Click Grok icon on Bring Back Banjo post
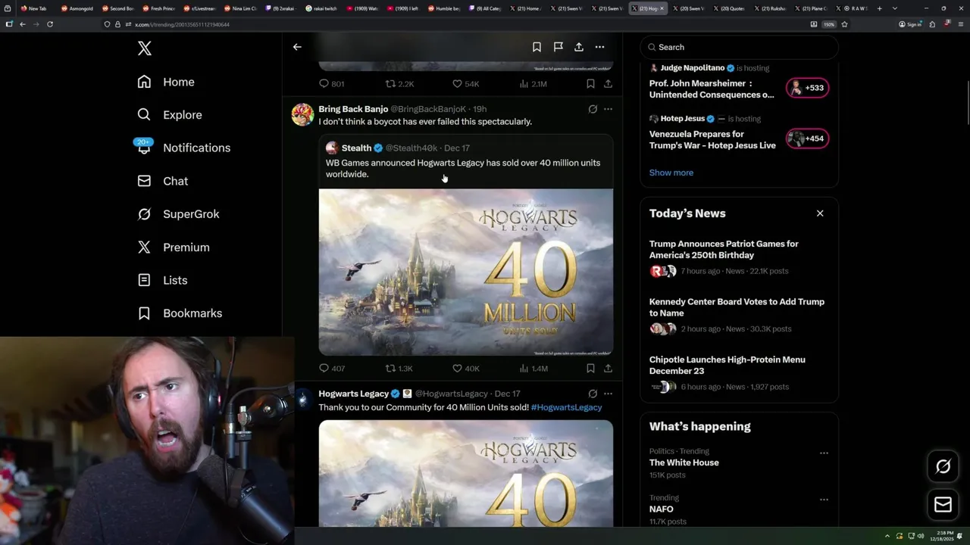The image size is (970, 545). [593, 109]
